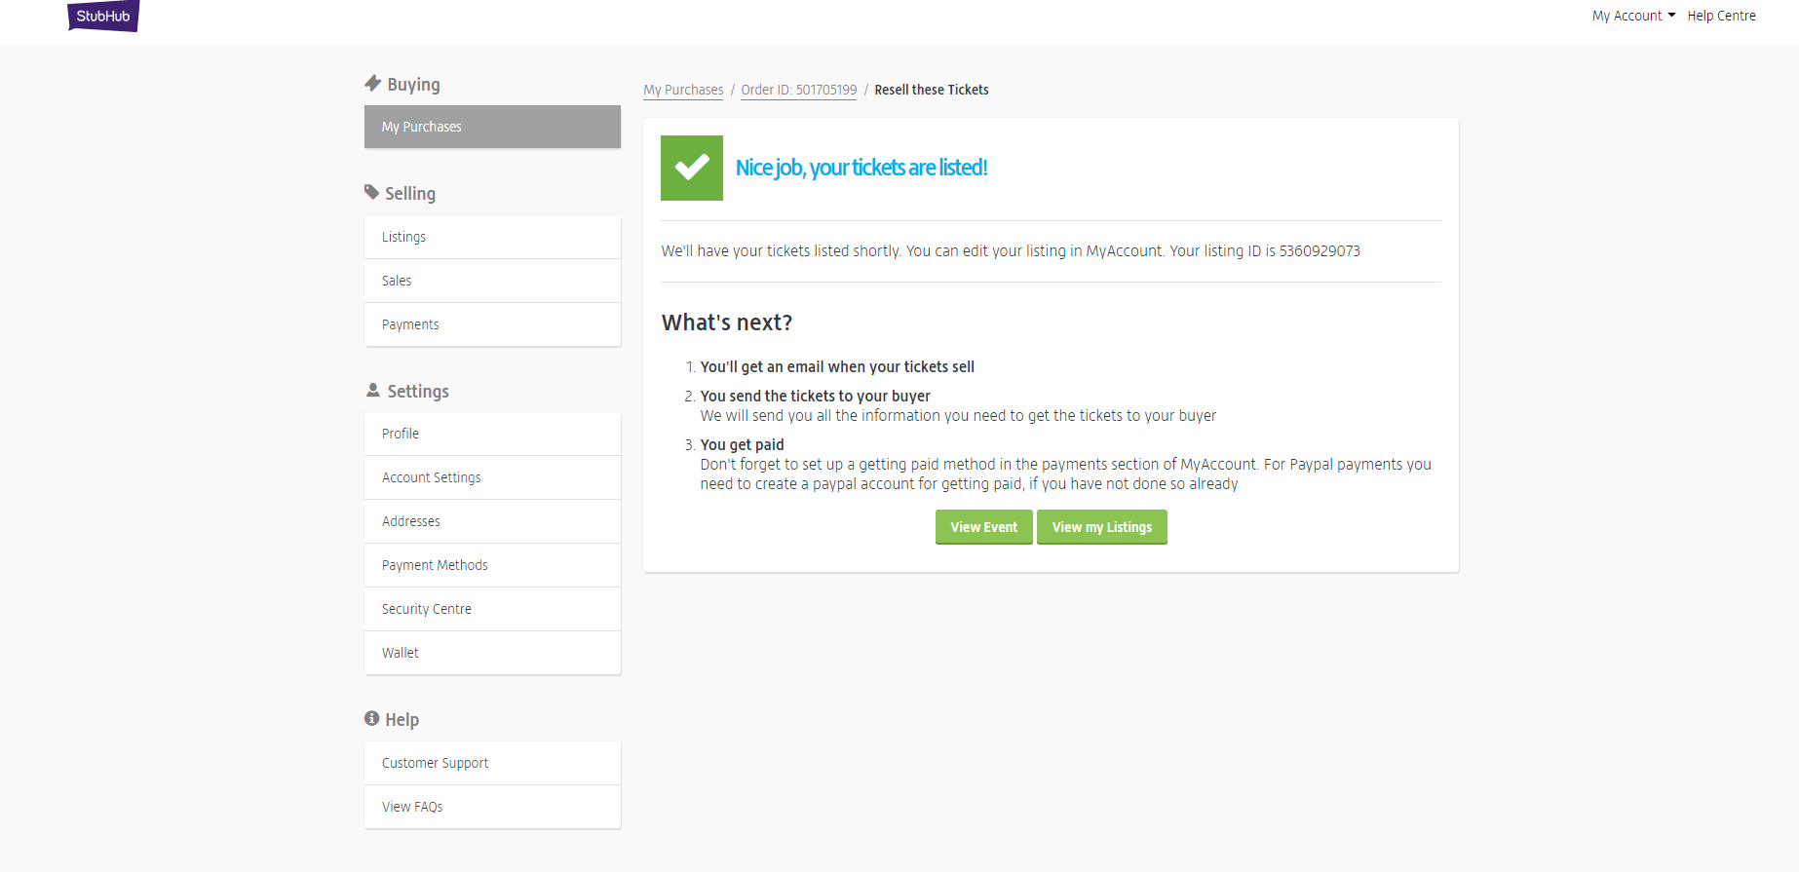
Task: Click the green checkmark success icon
Action: click(692, 168)
